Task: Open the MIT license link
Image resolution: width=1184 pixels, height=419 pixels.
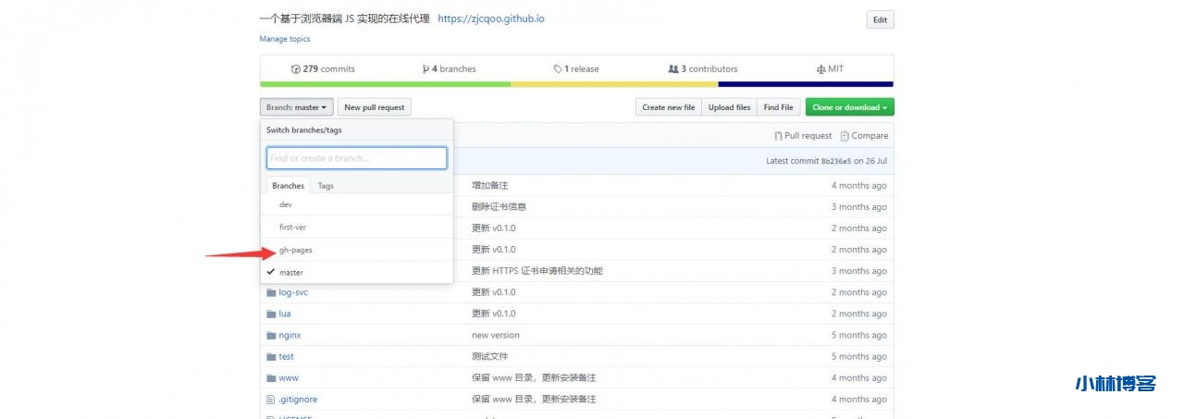Action: [x=830, y=69]
